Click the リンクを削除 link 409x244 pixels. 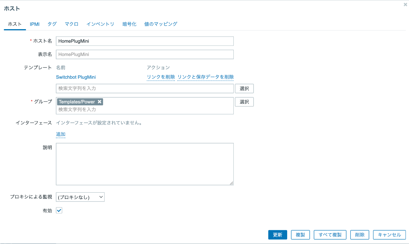[161, 77]
